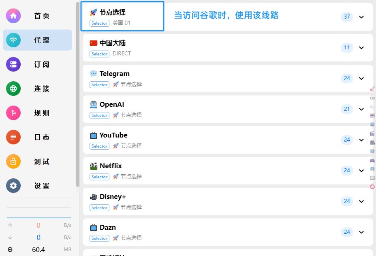Jump to group via the rocket quick-nav icon
Screen dimensions: 376x256
tap(372, 89)
